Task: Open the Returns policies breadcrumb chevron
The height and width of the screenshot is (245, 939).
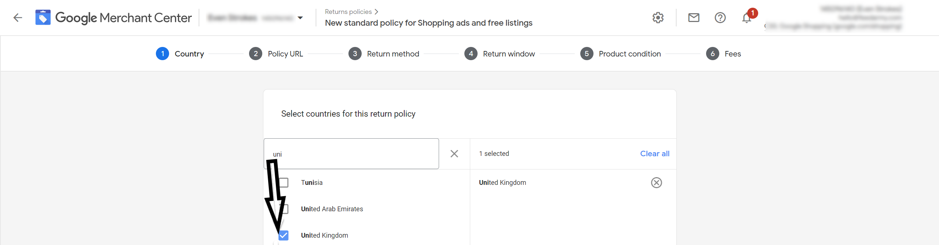Action: click(377, 11)
